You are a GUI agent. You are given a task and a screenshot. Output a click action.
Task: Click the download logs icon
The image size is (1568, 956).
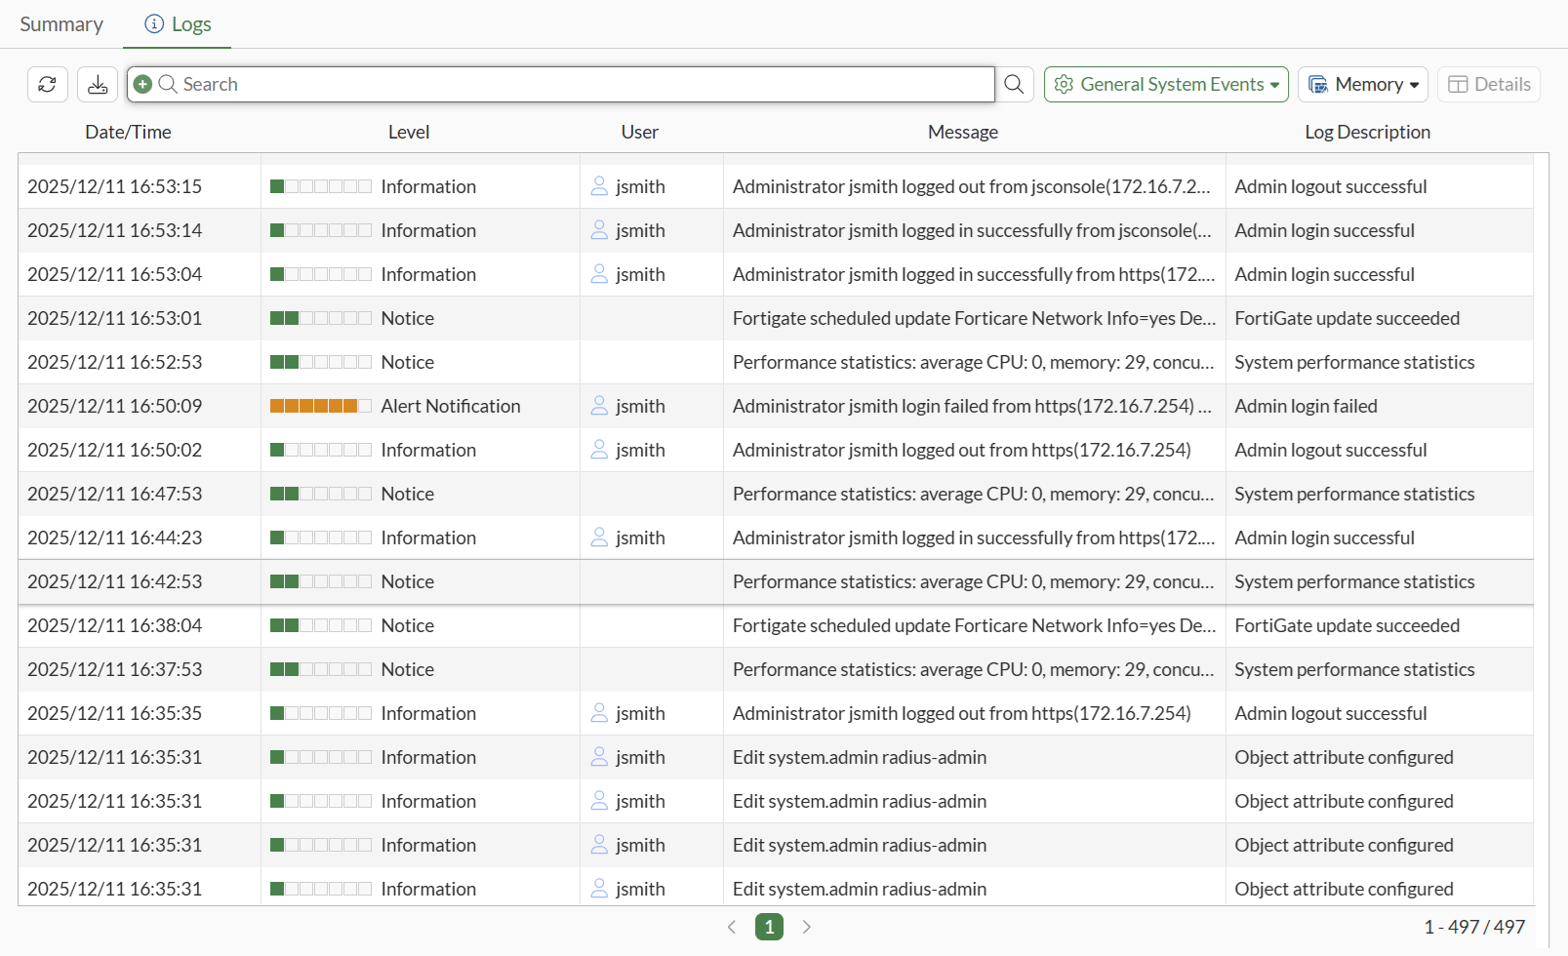click(98, 85)
